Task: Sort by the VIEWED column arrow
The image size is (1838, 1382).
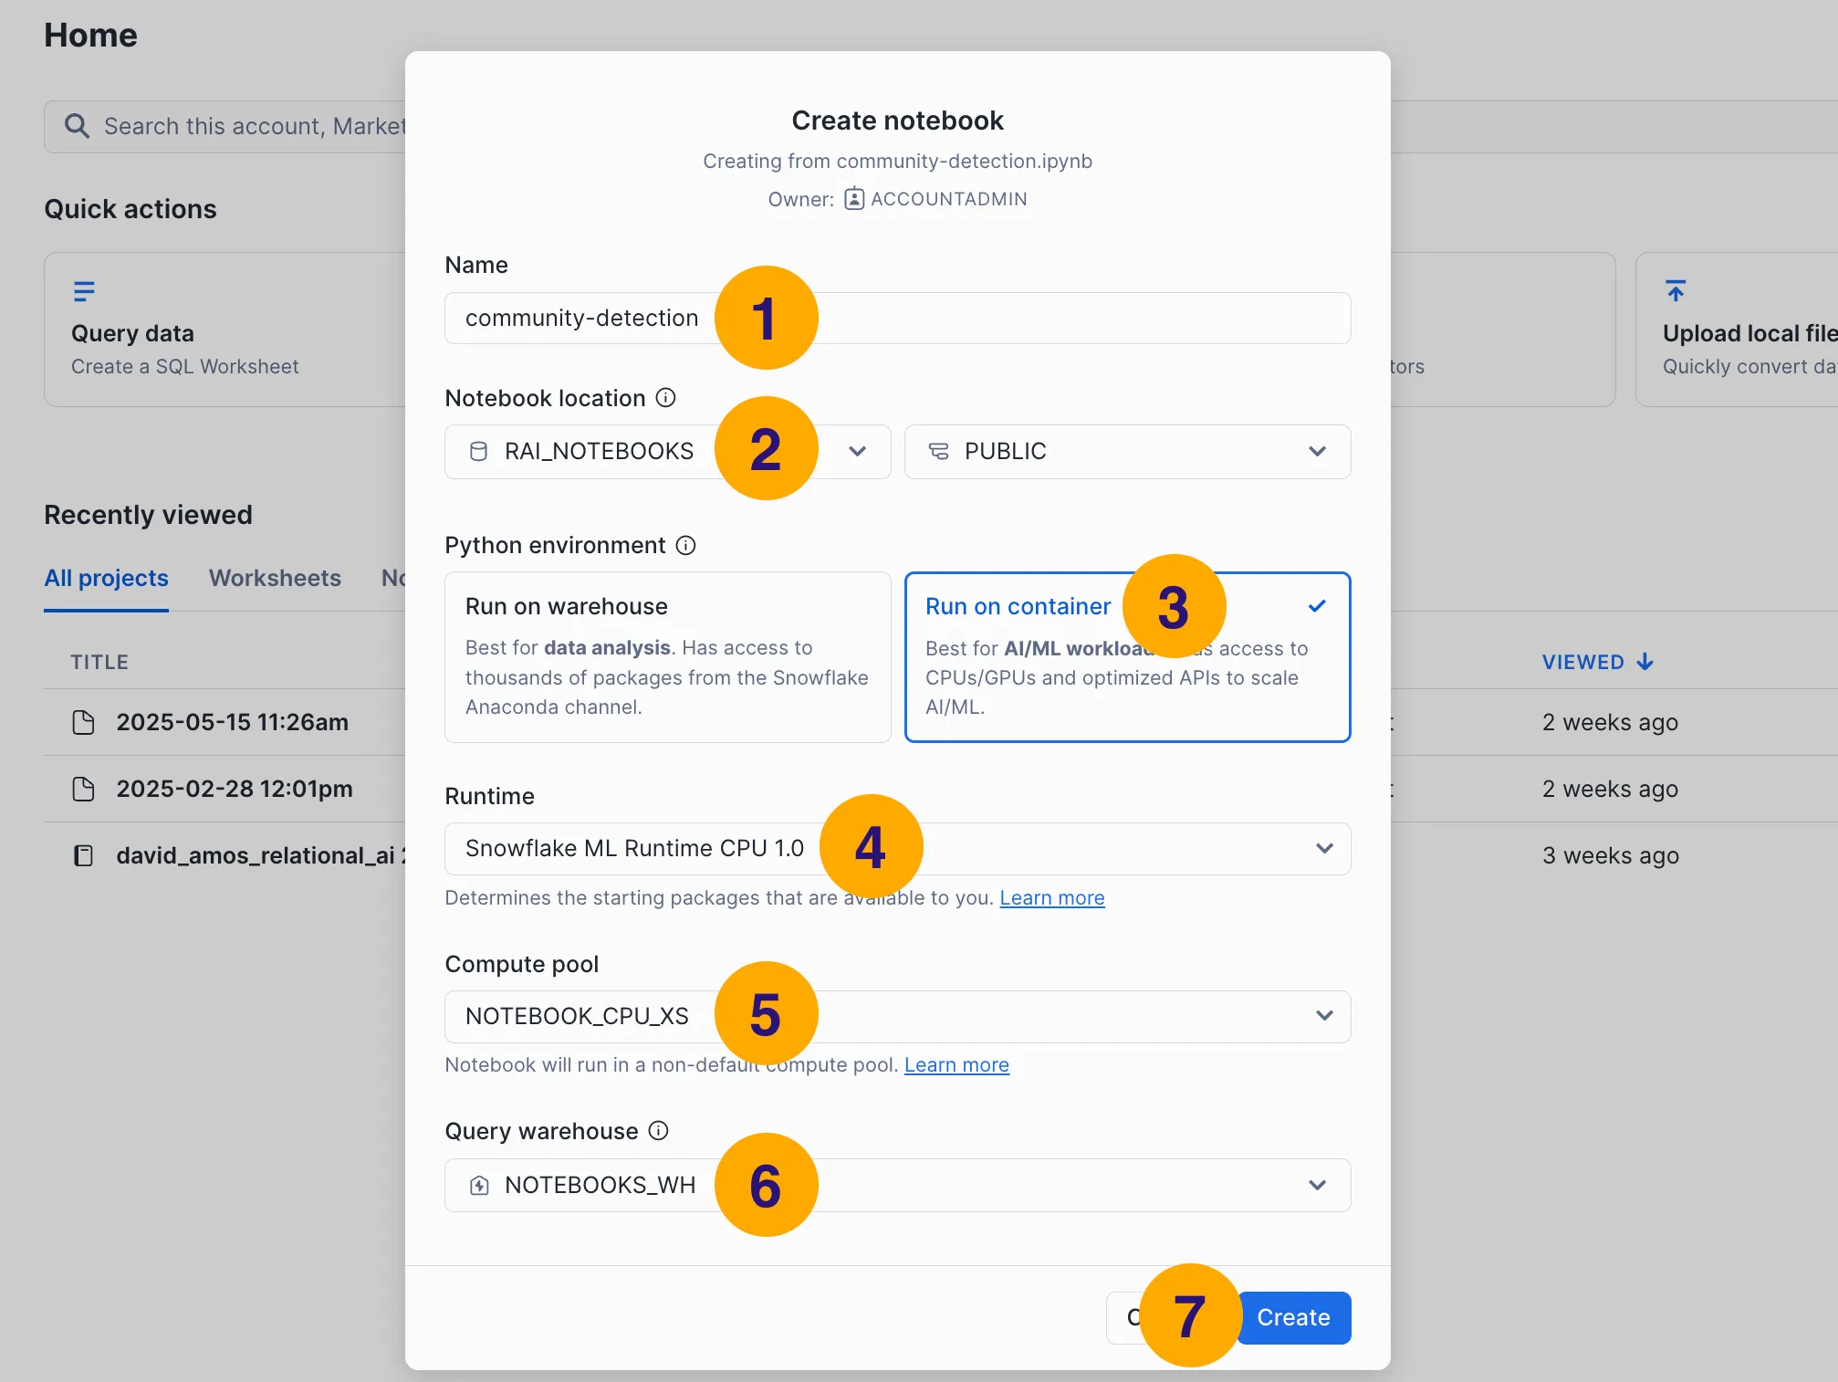Action: pyautogui.click(x=1645, y=662)
